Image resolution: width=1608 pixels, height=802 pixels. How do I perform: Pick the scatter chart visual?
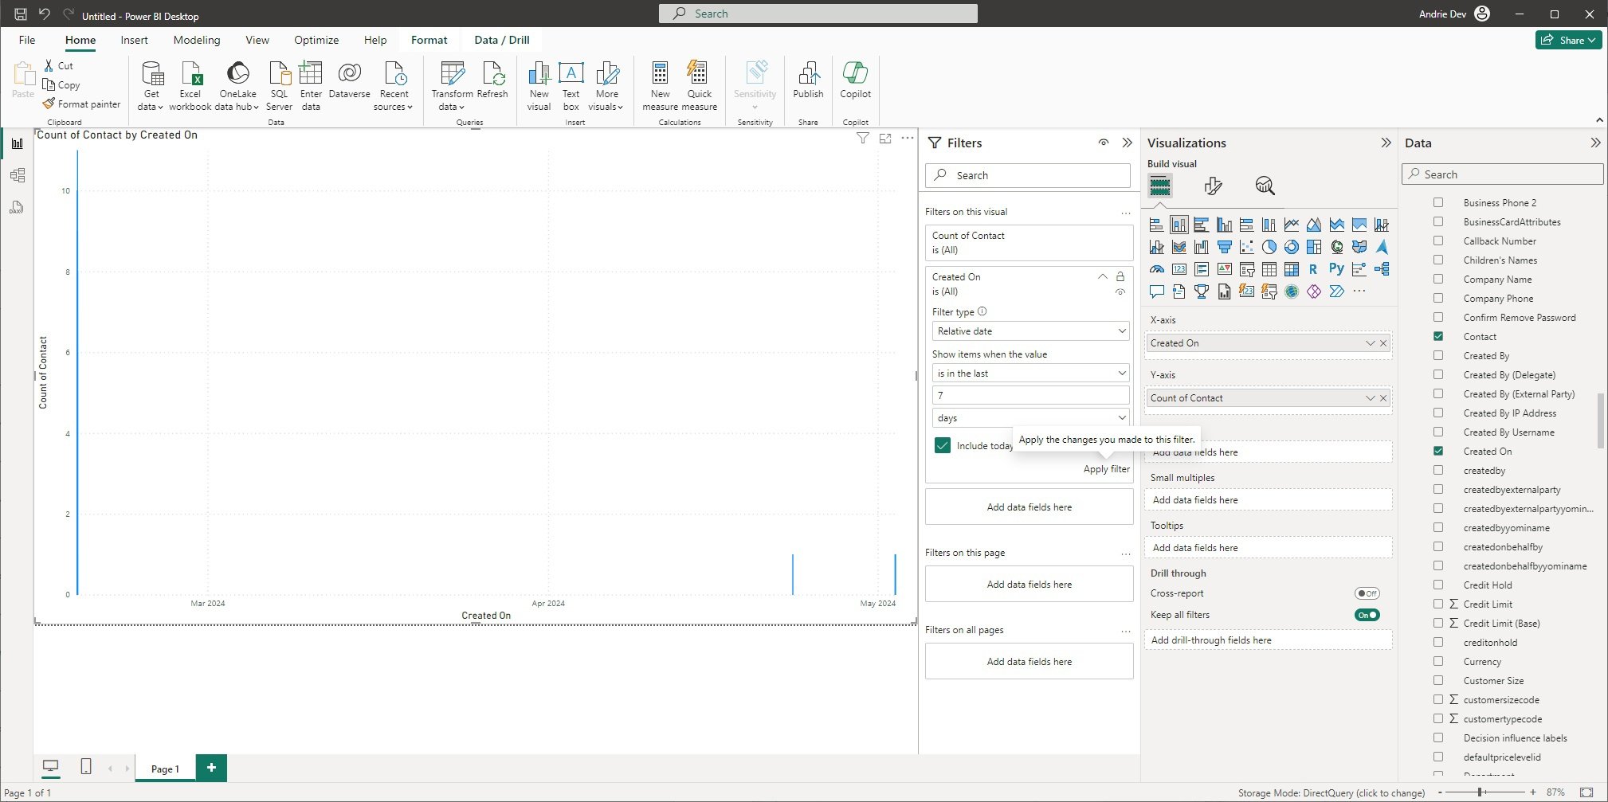[x=1247, y=247]
